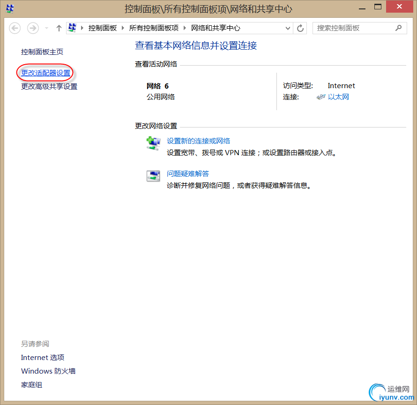This screenshot has height=405, width=417.
Task: Open 更改高级共享设置 in the sidebar
Action: pos(49,86)
